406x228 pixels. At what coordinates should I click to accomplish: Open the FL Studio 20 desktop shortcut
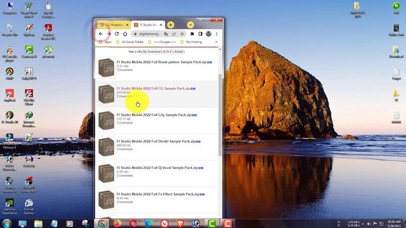(x=10, y=117)
